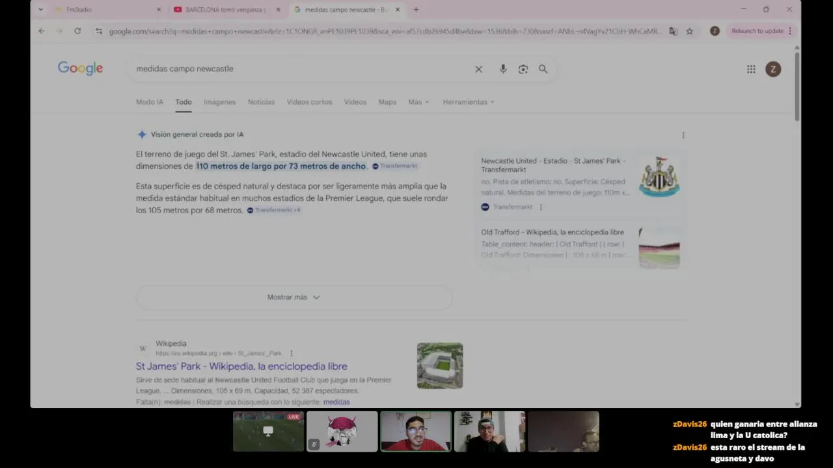
Task: Click the AI overview sparkle icon
Action: click(x=142, y=135)
